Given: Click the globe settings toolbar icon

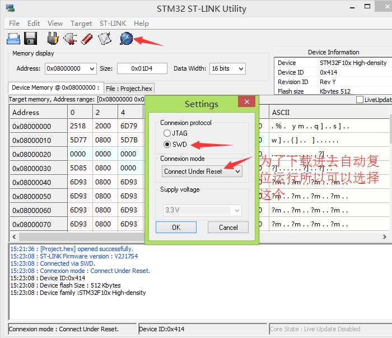Looking at the screenshot, I should 126,39.
